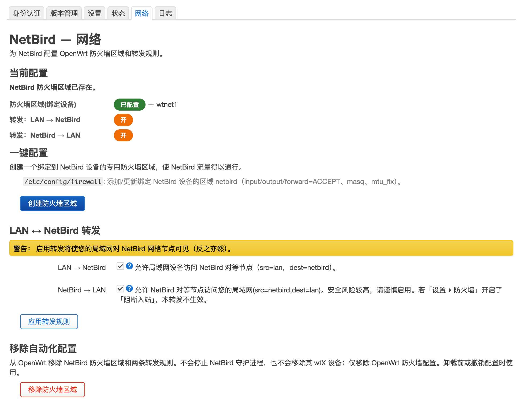
Task: Open the 设置 tab
Action: (95, 13)
